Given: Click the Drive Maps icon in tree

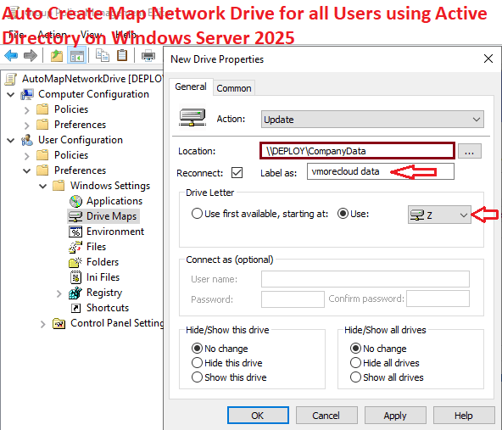Looking at the screenshot, I should pyautogui.click(x=75, y=216).
